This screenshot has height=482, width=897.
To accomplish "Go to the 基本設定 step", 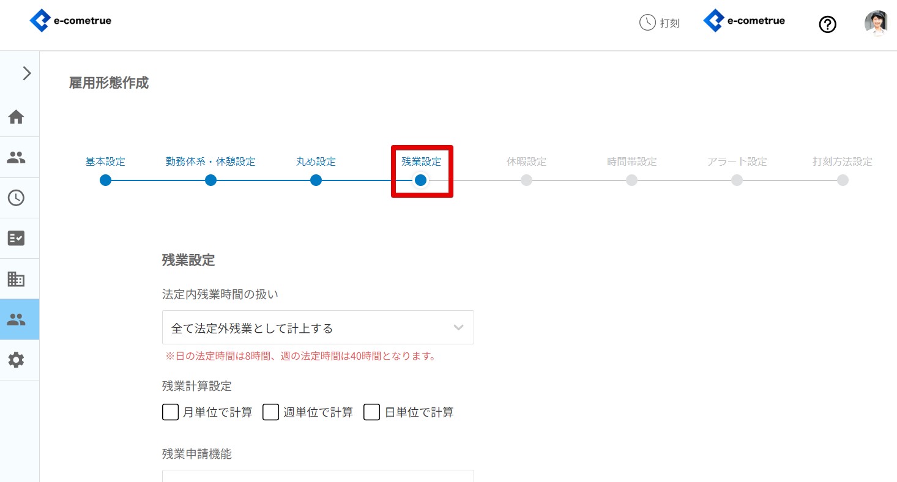I will point(105,162).
